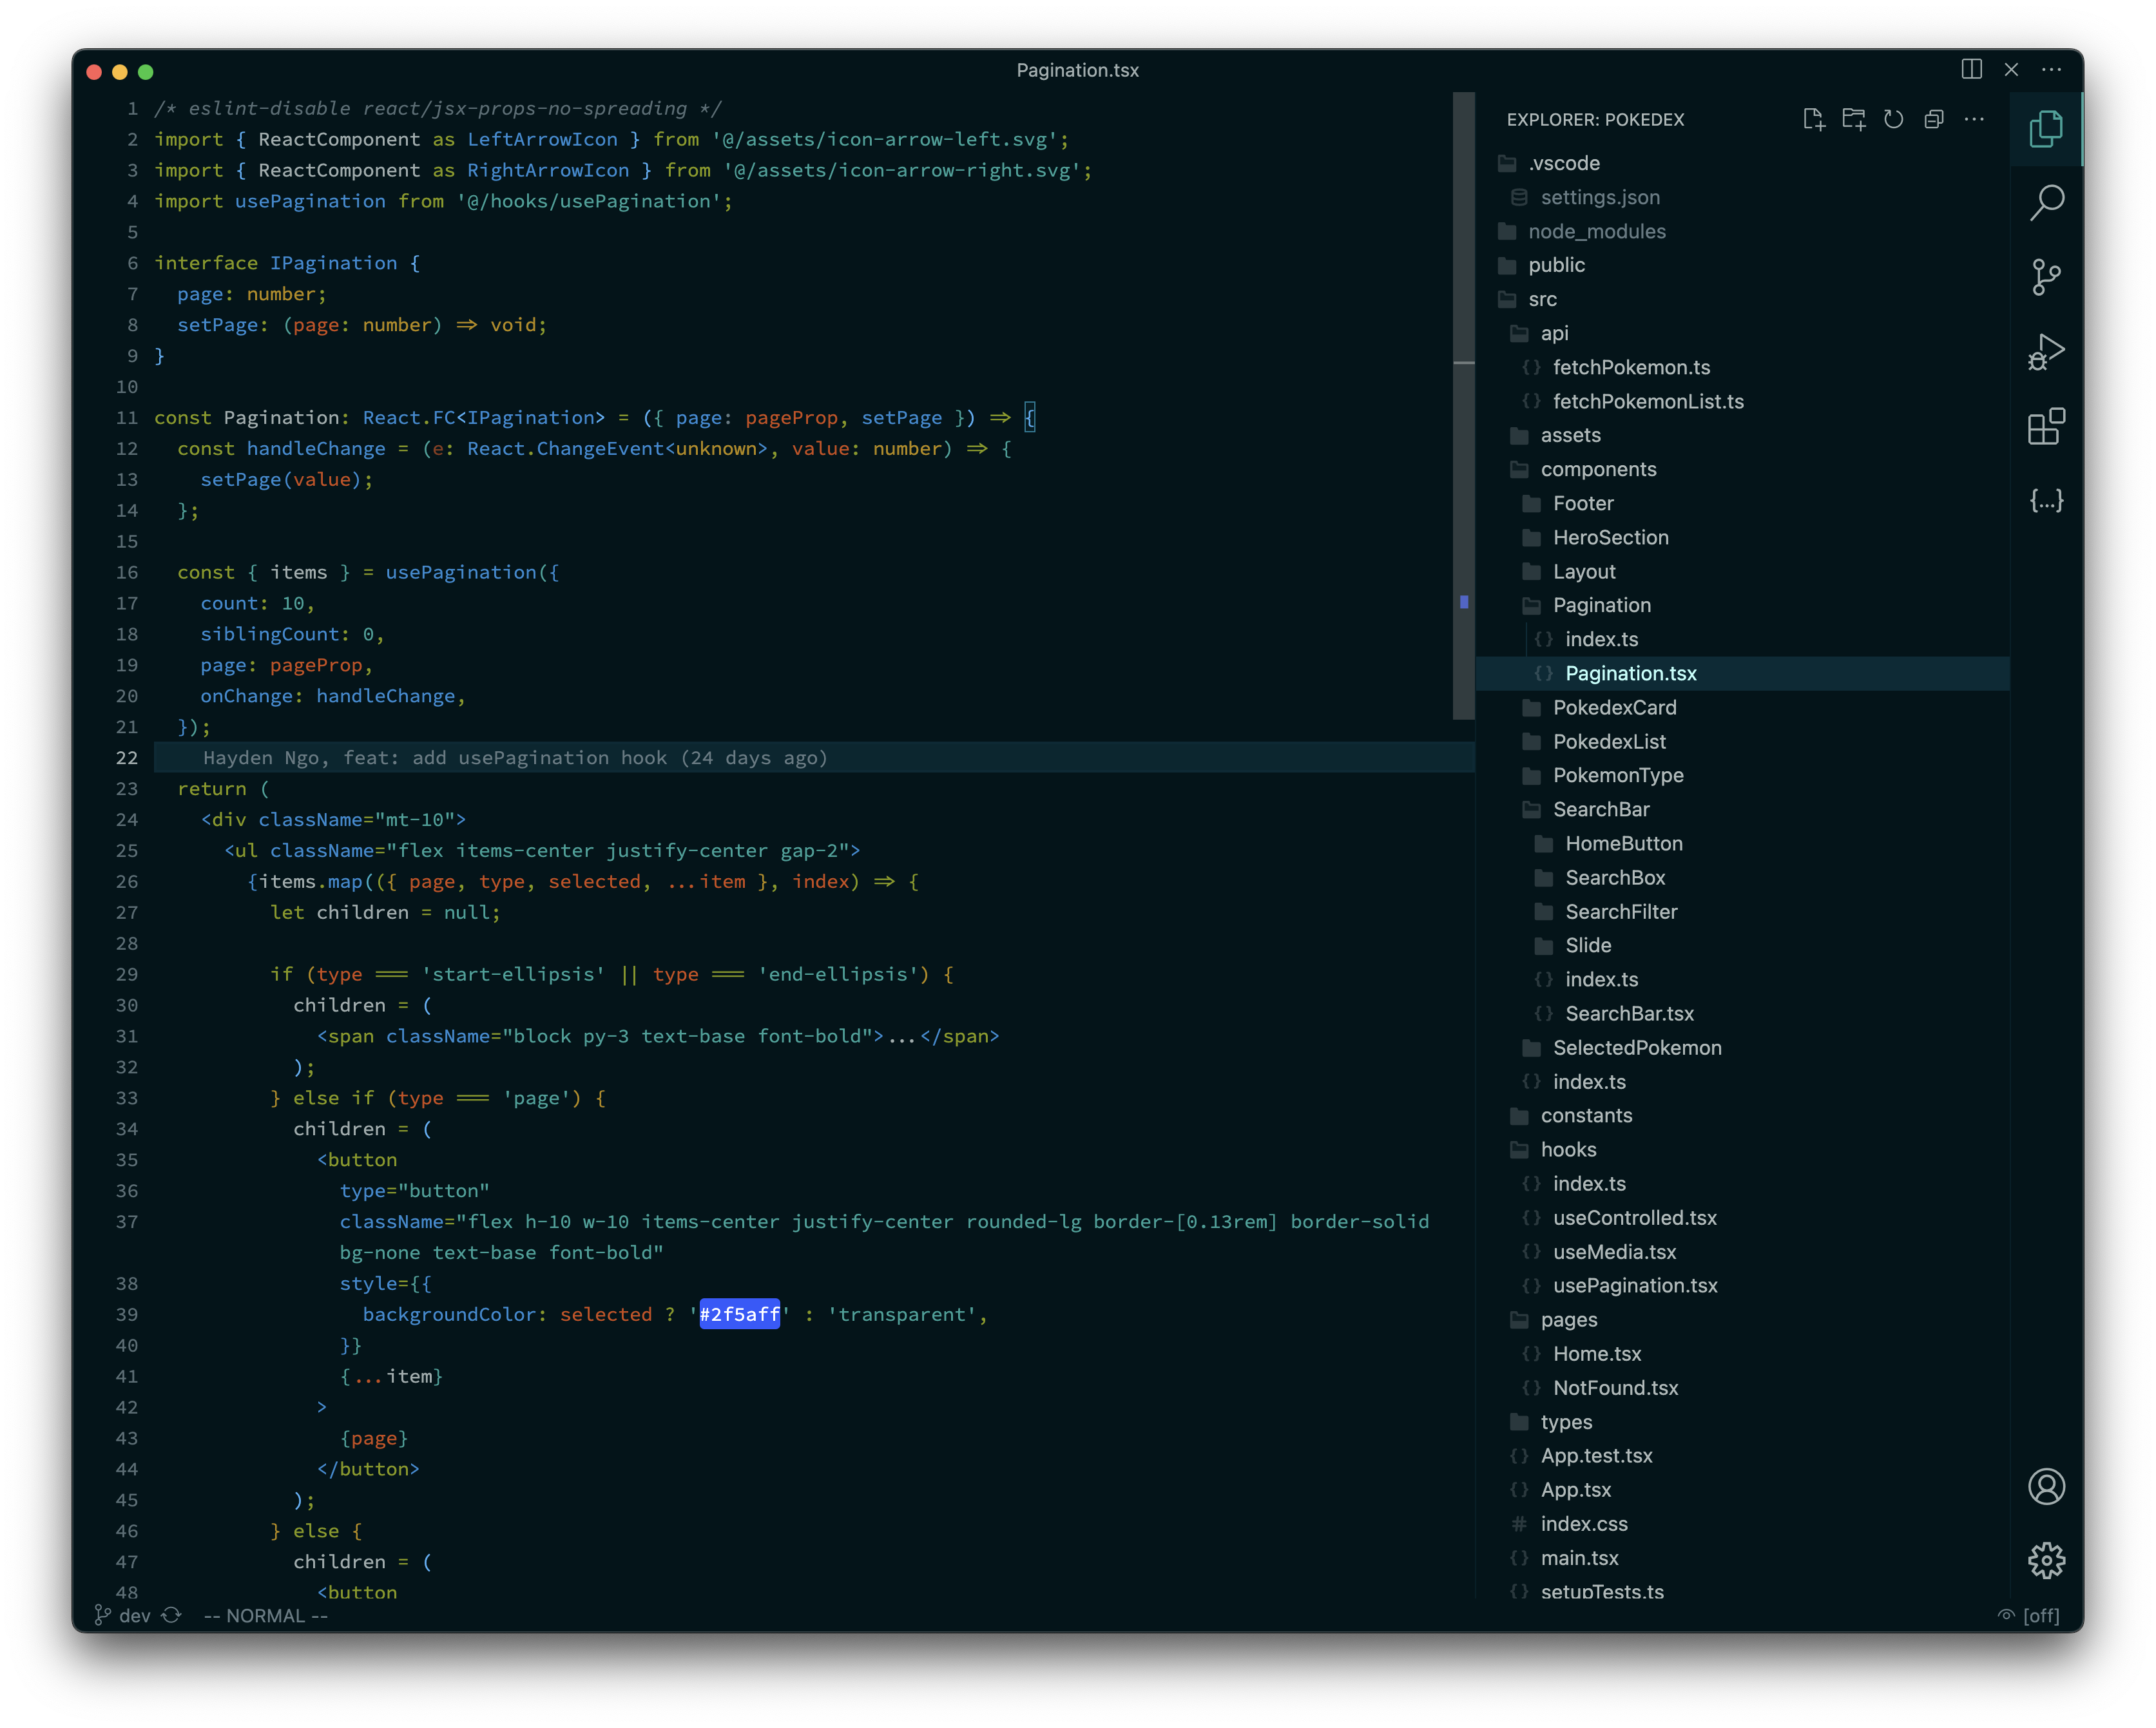
Task: Click the New Folder icon in Explorer
Action: click(x=1853, y=120)
